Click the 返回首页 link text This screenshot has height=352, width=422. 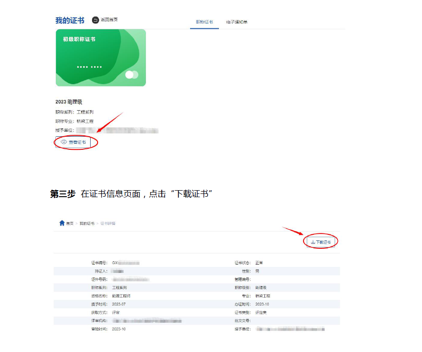point(109,20)
